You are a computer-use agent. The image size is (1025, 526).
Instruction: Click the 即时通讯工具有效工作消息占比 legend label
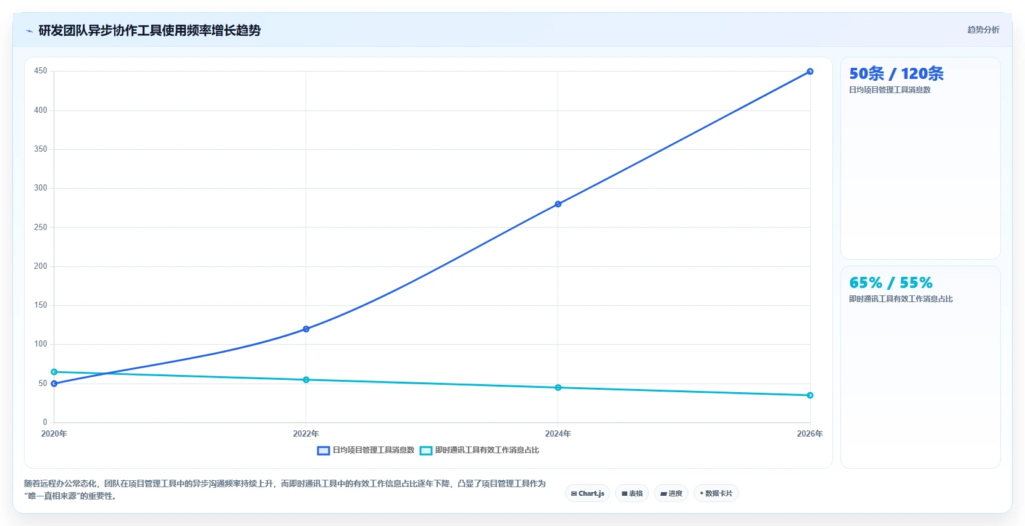click(487, 450)
